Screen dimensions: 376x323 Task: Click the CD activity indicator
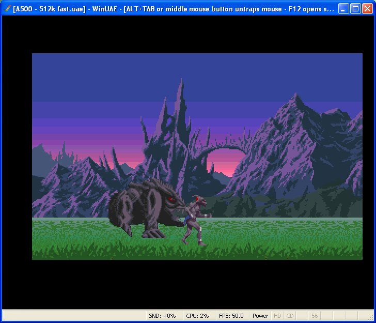(290, 316)
